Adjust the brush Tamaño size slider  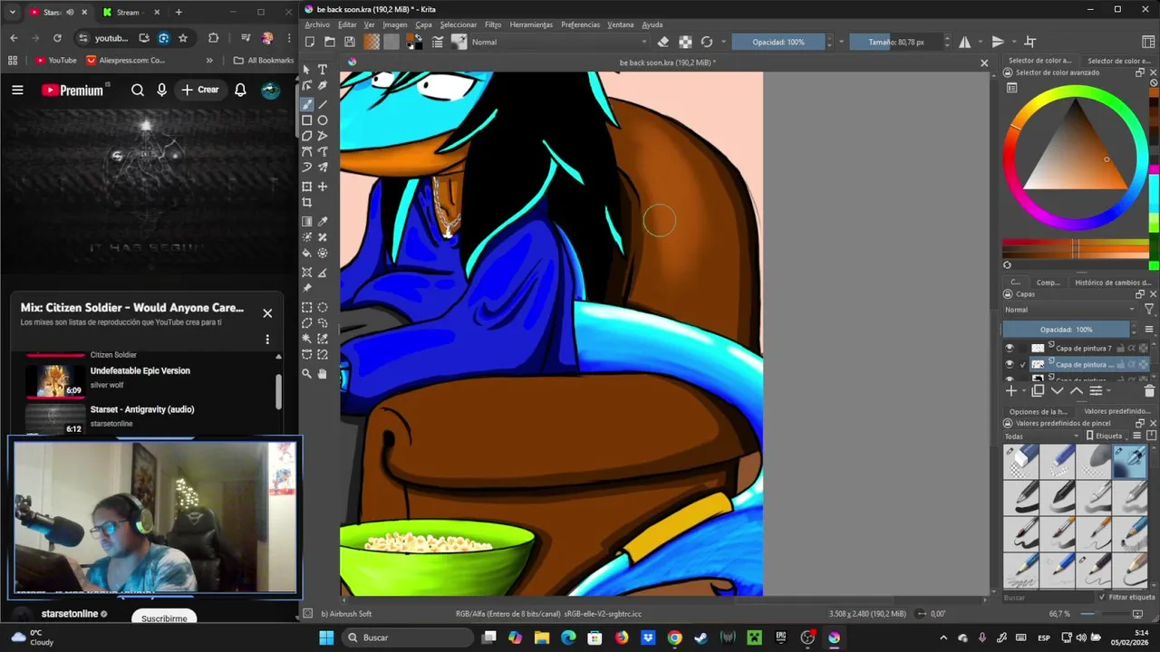(896, 42)
